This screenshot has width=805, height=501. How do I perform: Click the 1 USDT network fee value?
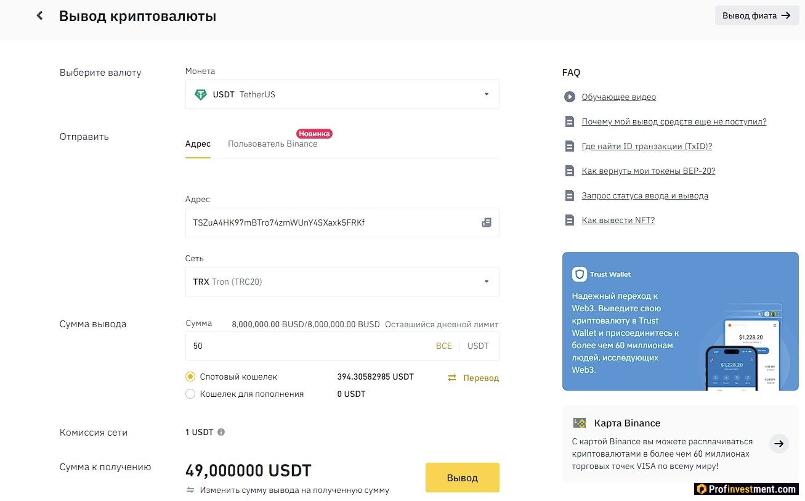tap(199, 432)
